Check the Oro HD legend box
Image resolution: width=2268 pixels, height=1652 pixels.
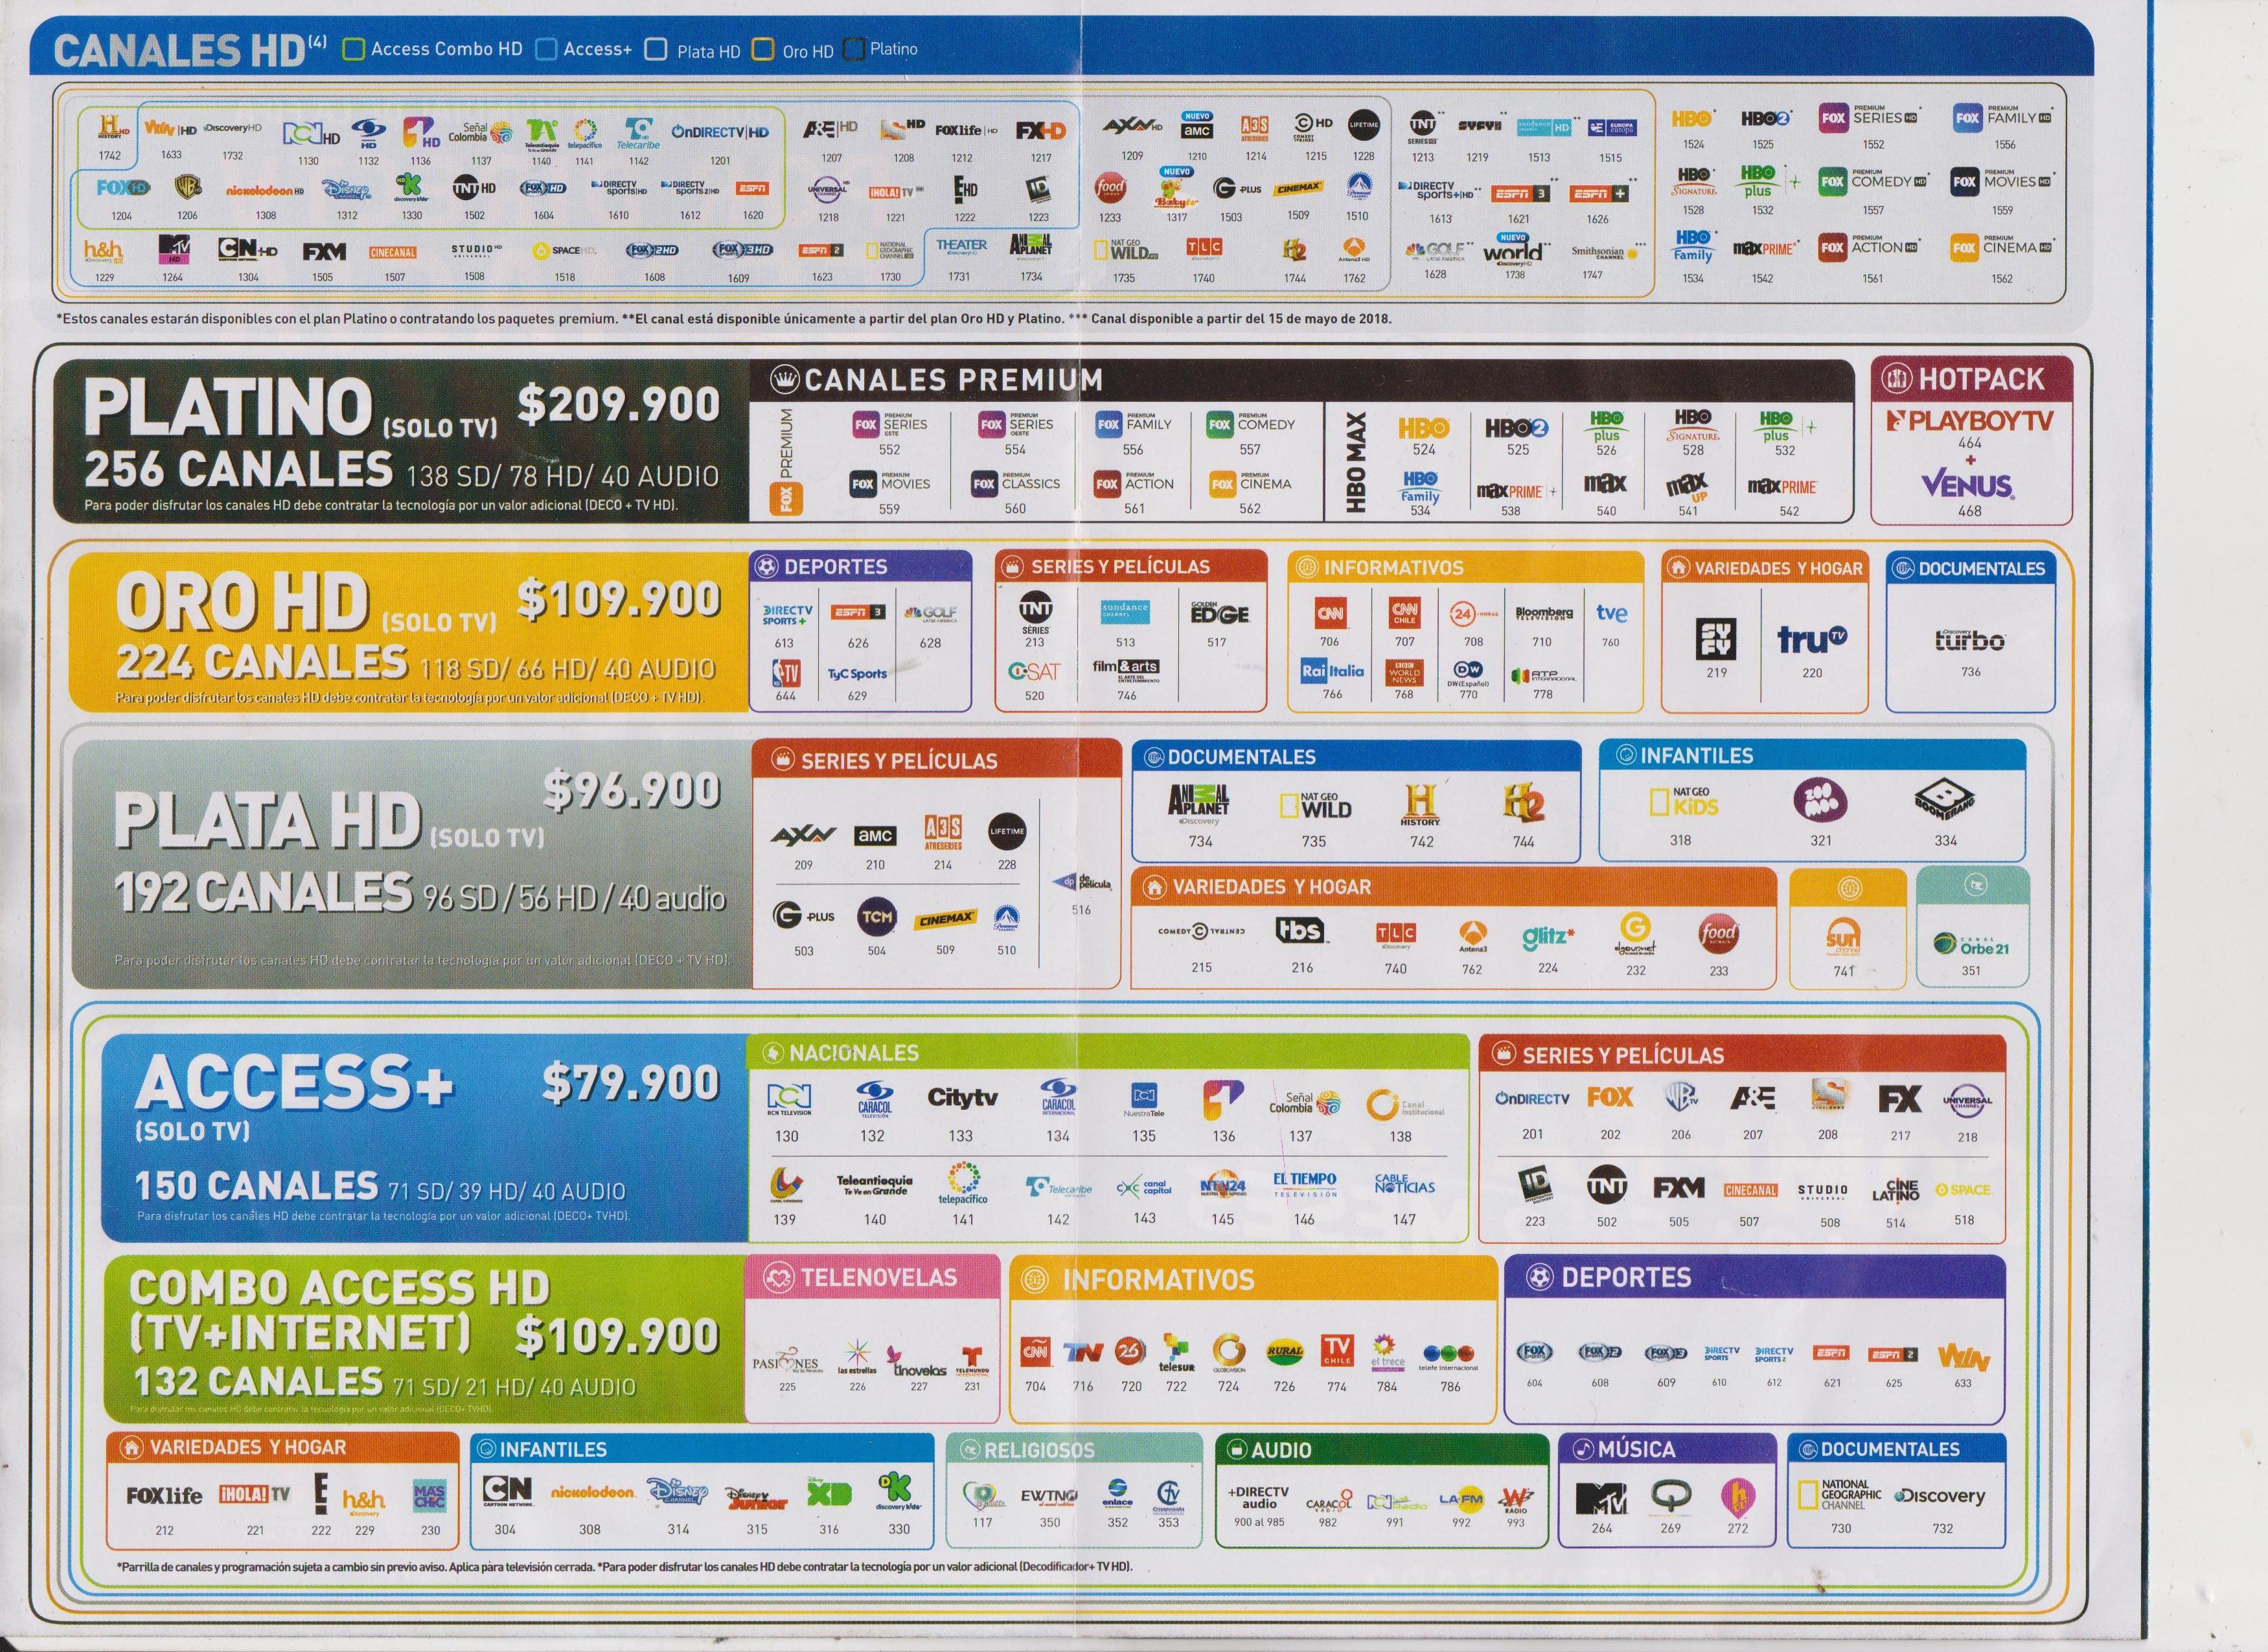pos(762,50)
